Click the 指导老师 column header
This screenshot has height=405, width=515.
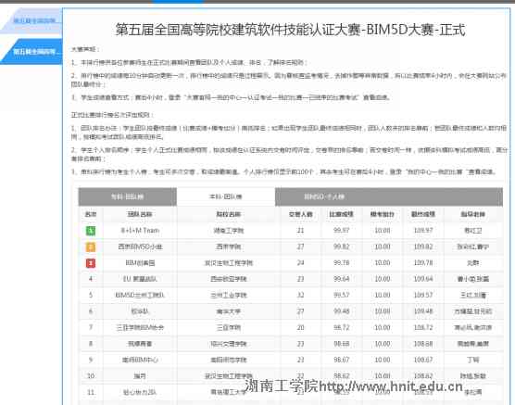point(473,214)
